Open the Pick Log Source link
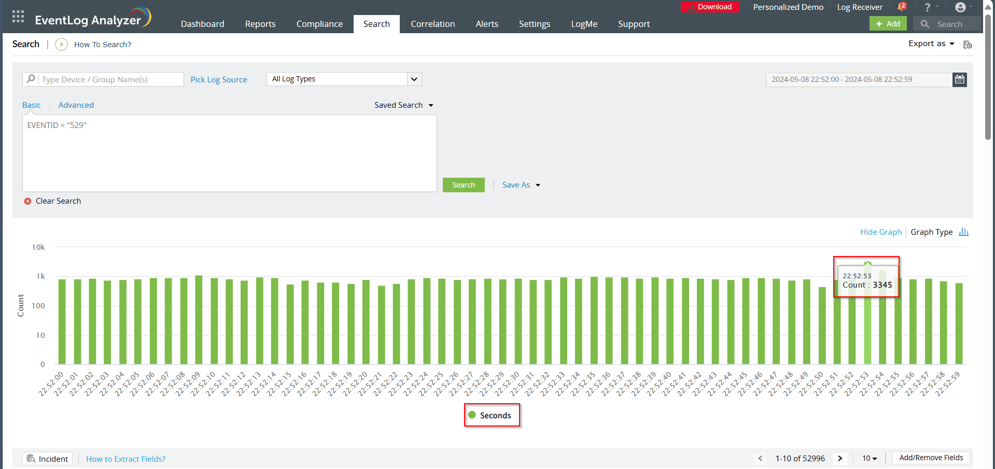The width and height of the screenshot is (995, 469). tap(219, 80)
